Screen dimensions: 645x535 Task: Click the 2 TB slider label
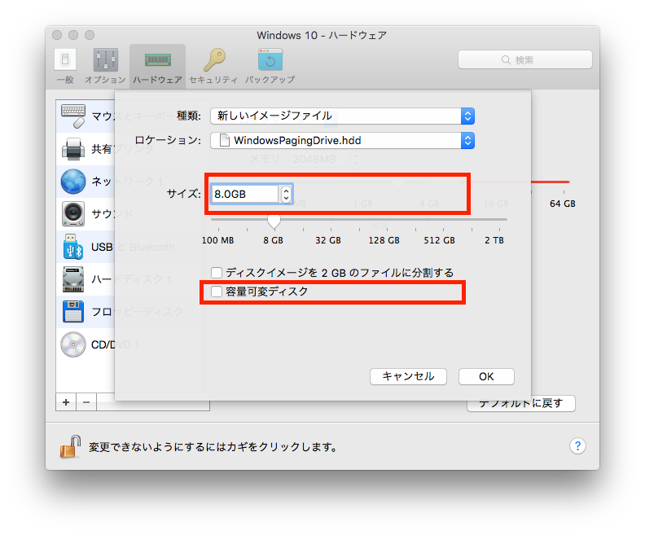[x=494, y=240]
